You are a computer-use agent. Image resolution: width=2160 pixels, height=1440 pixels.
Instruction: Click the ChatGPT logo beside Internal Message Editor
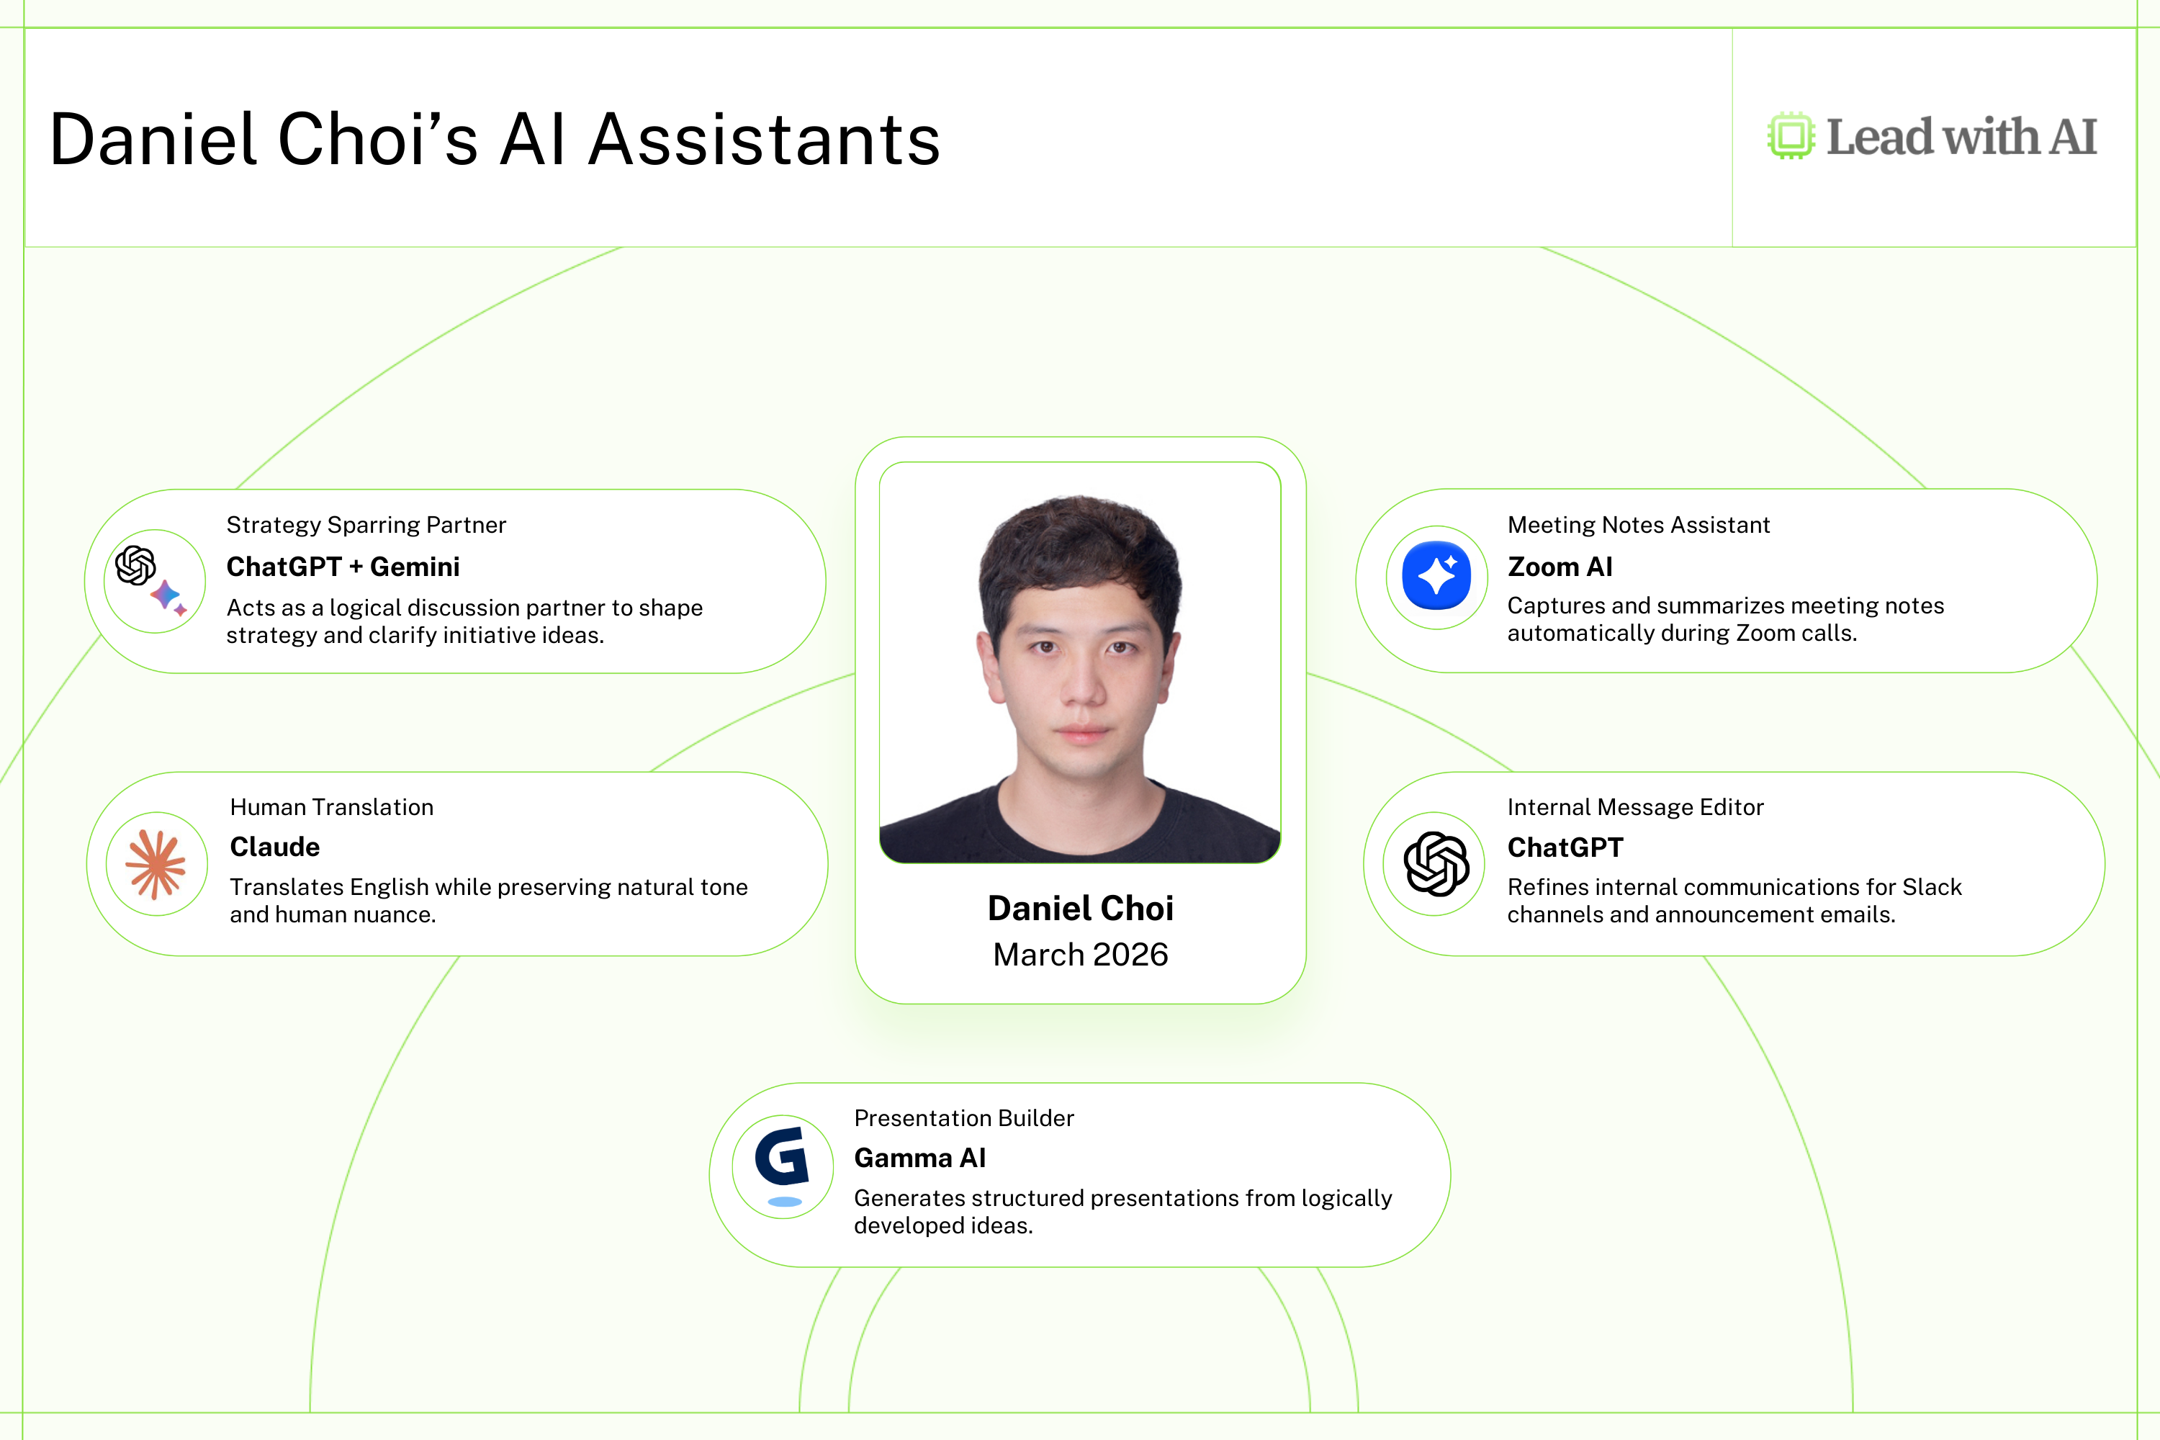pyautogui.click(x=1436, y=863)
